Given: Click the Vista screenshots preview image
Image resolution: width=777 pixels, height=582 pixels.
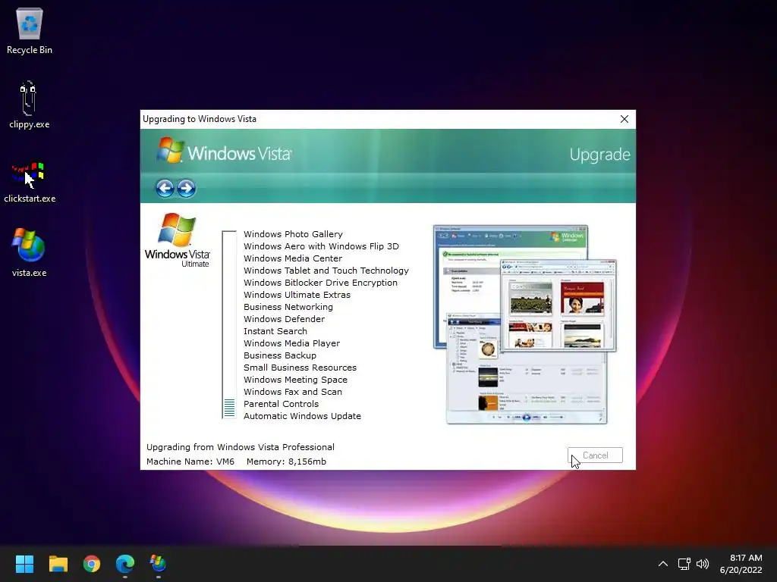Looking at the screenshot, I should point(525,324).
